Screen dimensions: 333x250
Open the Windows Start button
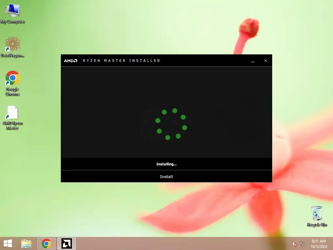(8, 243)
